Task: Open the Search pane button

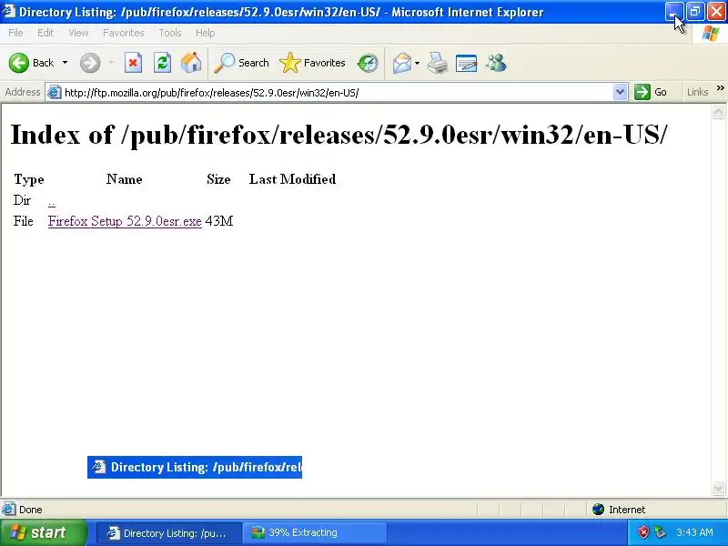Action: point(241,63)
